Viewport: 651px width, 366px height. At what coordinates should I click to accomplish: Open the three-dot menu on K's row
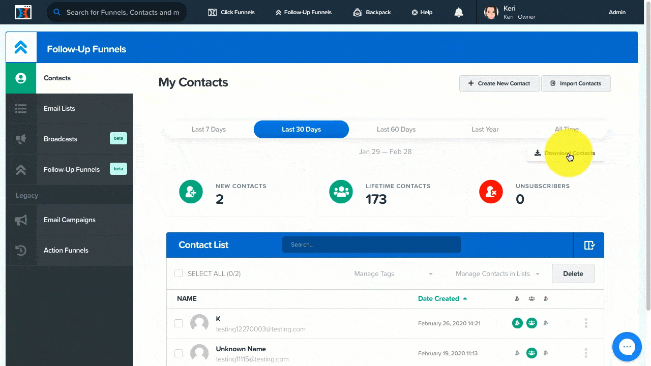pyautogui.click(x=585, y=323)
